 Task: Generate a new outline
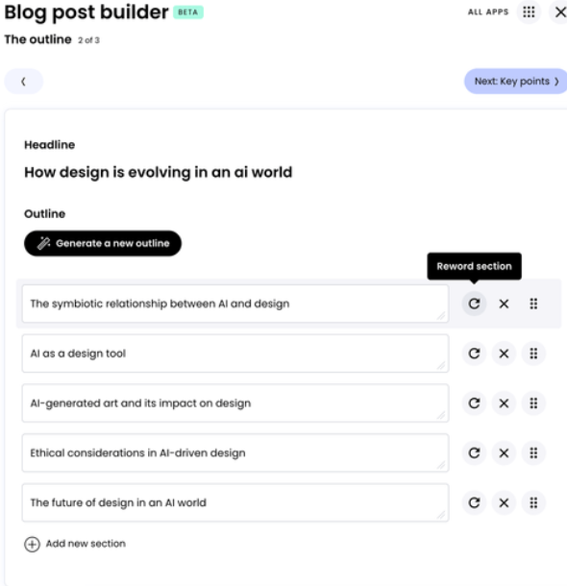103,243
